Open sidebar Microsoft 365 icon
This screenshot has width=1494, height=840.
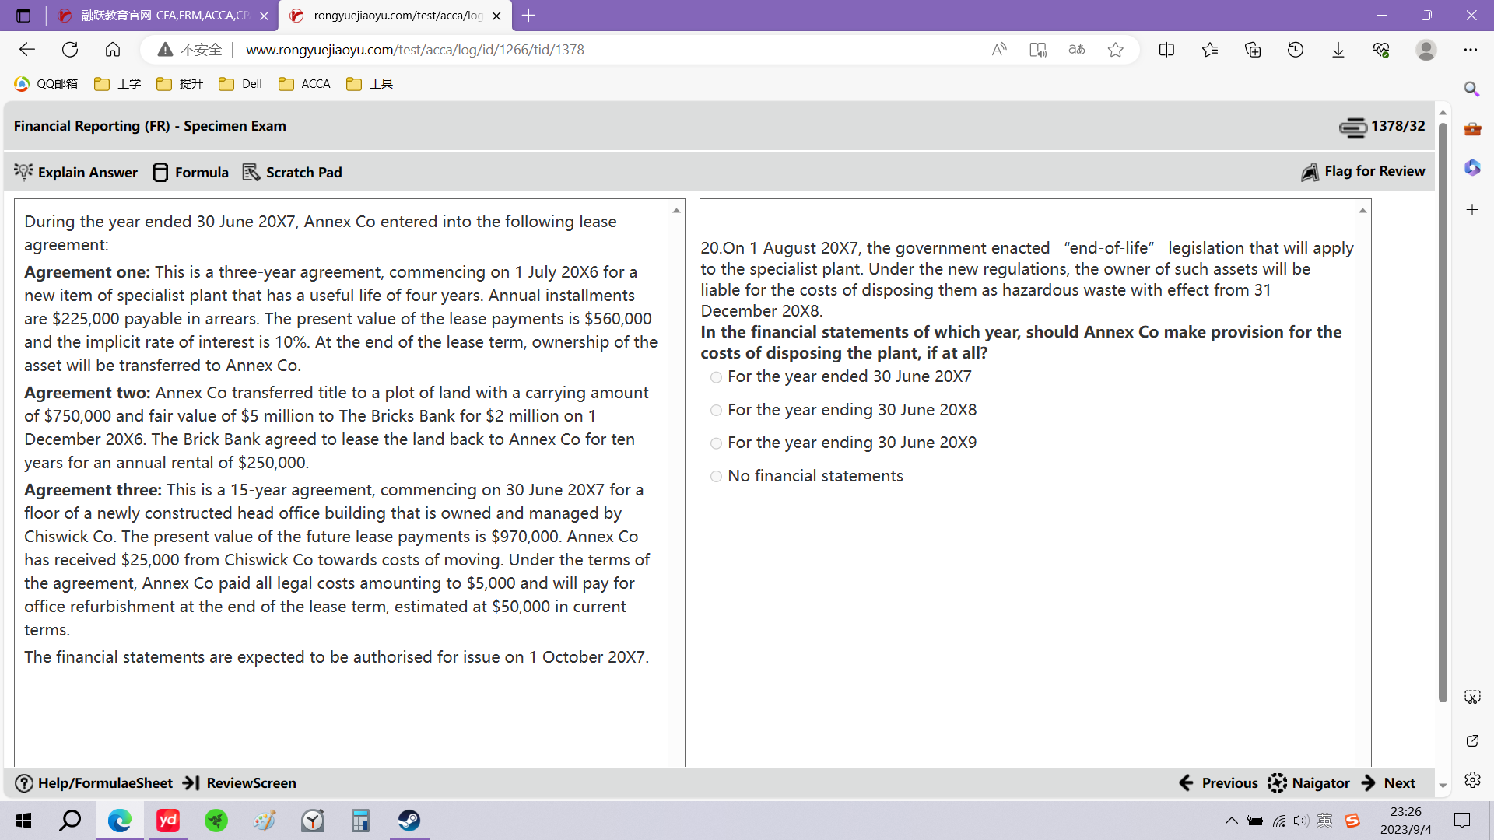click(x=1471, y=168)
